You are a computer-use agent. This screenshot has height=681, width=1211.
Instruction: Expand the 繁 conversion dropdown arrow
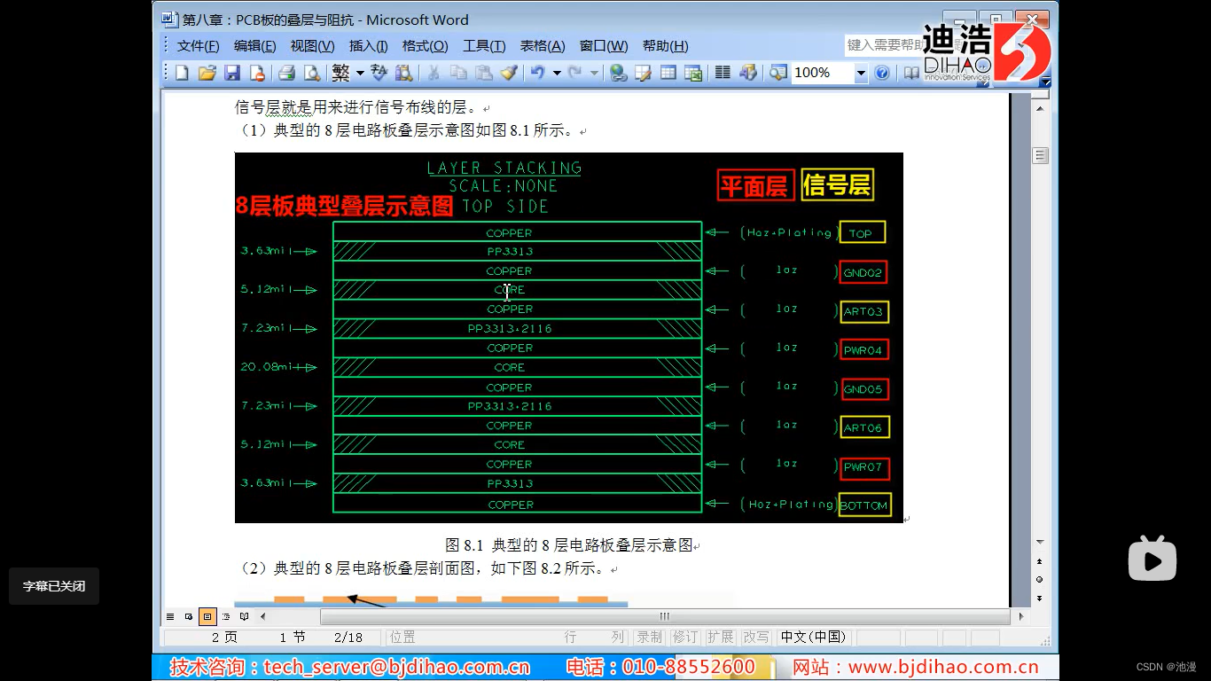point(360,73)
